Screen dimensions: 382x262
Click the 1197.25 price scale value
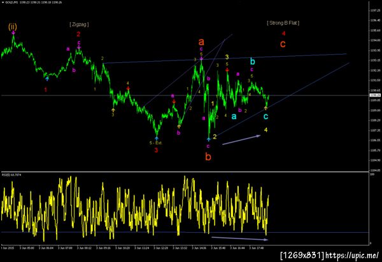tap(375, 10)
